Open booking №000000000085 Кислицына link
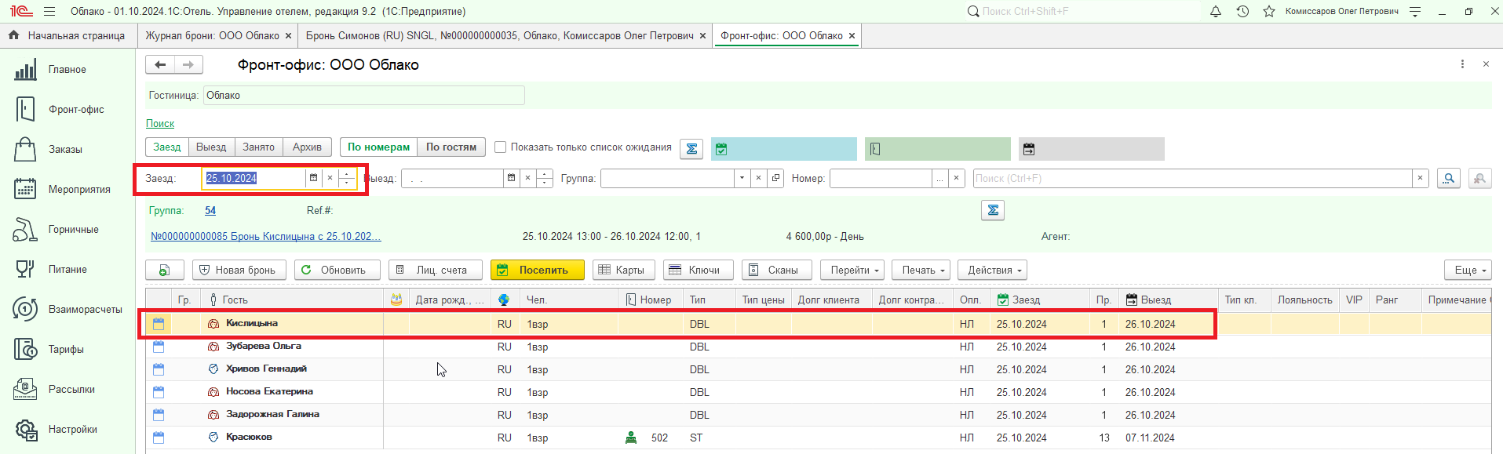Viewport: 1503px width, 454px height. coord(266,236)
